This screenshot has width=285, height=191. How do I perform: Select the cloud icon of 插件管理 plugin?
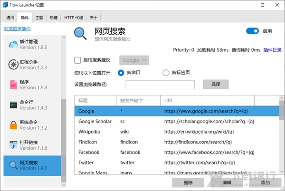point(13,44)
